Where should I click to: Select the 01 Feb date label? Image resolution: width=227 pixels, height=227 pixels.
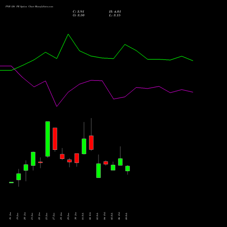point(83,216)
